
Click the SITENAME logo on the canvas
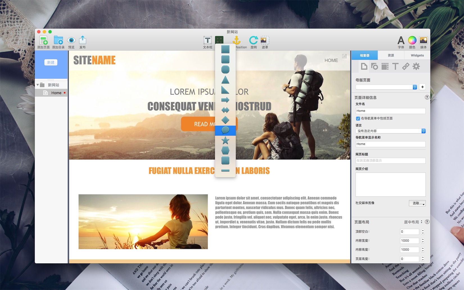(x=94, y=60)
